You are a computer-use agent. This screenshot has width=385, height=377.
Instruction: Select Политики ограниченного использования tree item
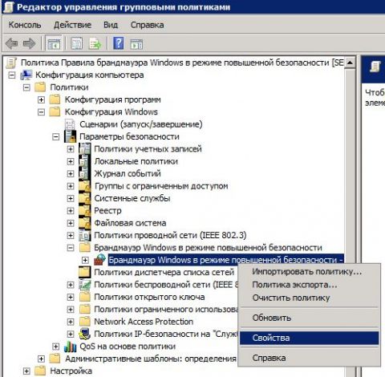click(x=166, y=310)
